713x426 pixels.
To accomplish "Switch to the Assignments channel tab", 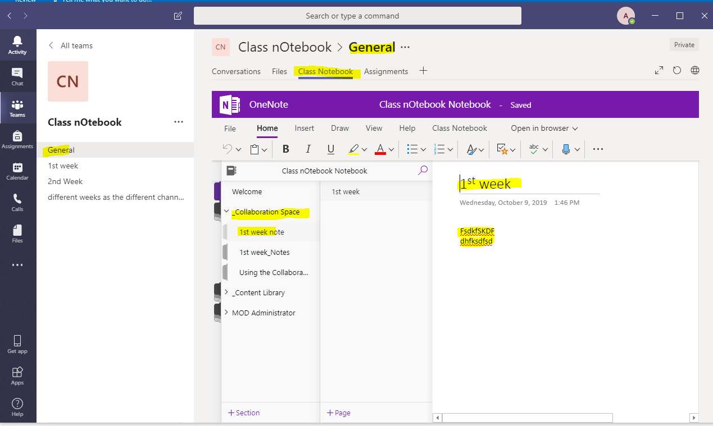I will coord(386,71).
